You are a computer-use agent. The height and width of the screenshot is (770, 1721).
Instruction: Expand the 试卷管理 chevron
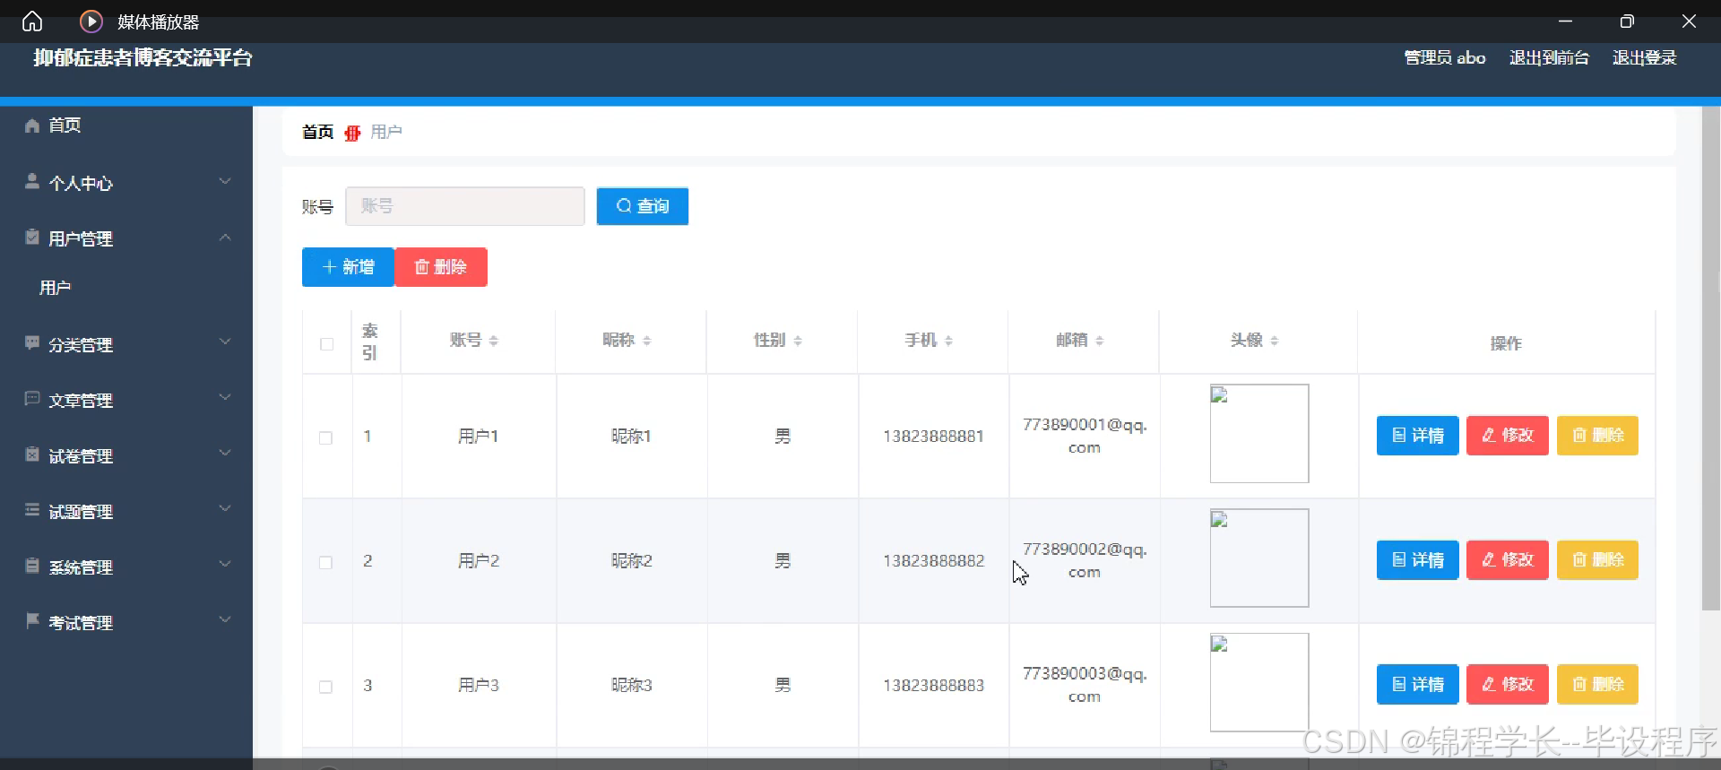coord(225,453)
